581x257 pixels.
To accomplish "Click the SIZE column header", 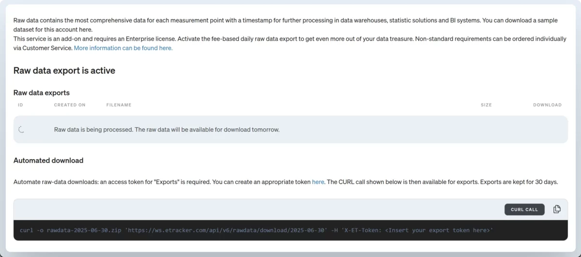I will coord(486,105).
